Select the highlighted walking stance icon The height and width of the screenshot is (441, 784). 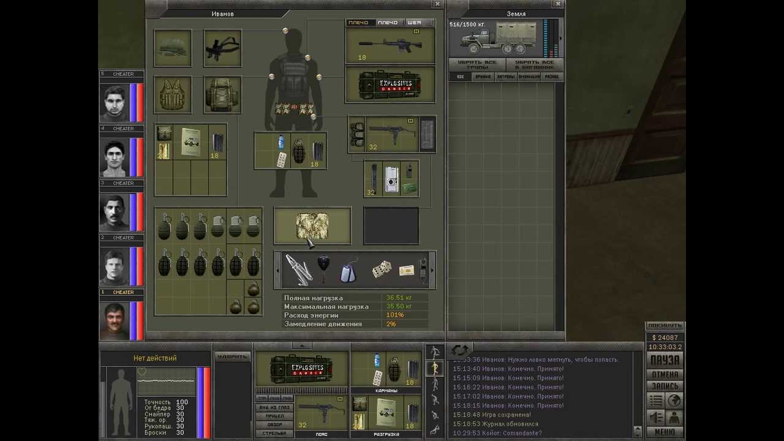[x=435, y=368]
